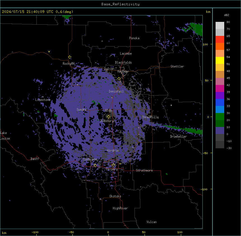Click the ThreeHills label

pyautogui.click(x=150, y=117)
